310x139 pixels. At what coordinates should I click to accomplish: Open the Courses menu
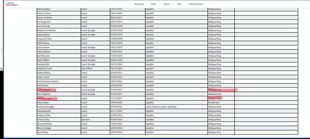tap(167, 4)
